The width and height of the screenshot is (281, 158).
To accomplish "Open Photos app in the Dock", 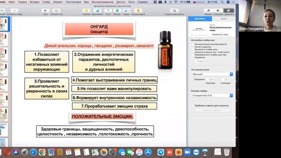I will [x=104, y=152].
